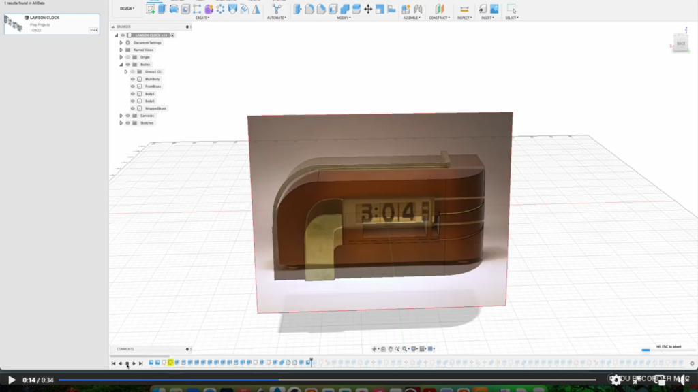Click the video settings gear icon
Screen dimensions: 698x392
(616, 380)
